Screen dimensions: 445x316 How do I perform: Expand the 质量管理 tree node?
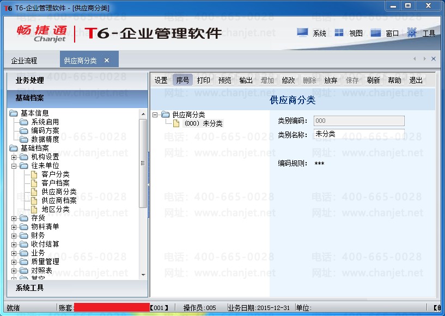[14, 262]
